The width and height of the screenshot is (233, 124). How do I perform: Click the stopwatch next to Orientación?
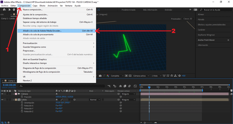(22, 103)
